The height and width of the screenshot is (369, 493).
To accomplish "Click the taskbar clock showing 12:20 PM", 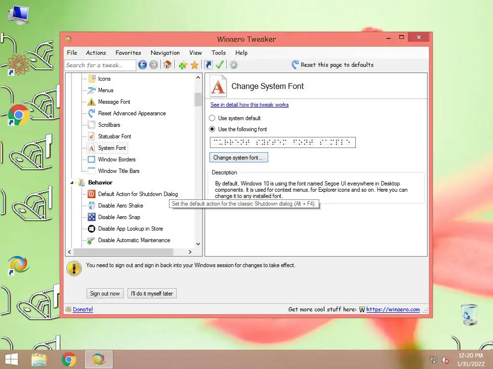I will click(471, 359).
